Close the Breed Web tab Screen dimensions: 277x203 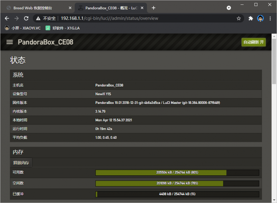[70, 8]
